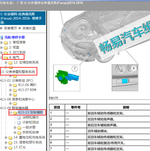Screen dimensions: 150x151
Task: Select the 1: 常规信息 tree label
Action: pos(17,42)
